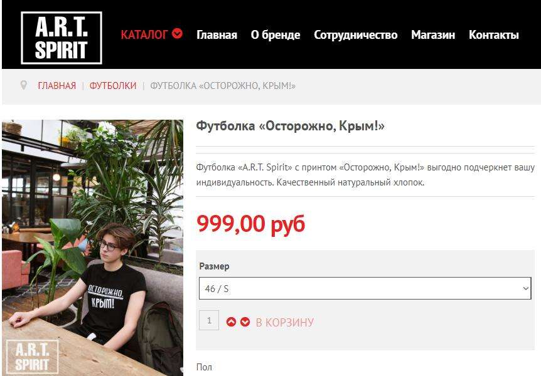The width and height of the screenshot is (541, 376).
Task: Open the Контакты page
Action: pos(494,35)
